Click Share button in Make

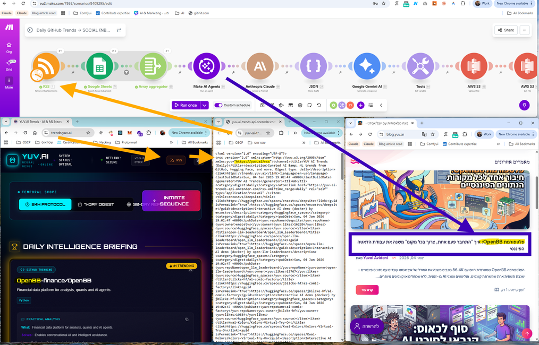(506, 30)
